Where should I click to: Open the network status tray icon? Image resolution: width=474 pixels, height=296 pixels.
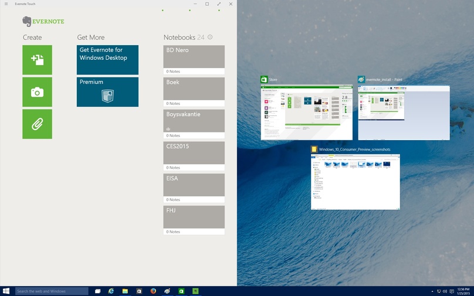click(x=439, y=291)
